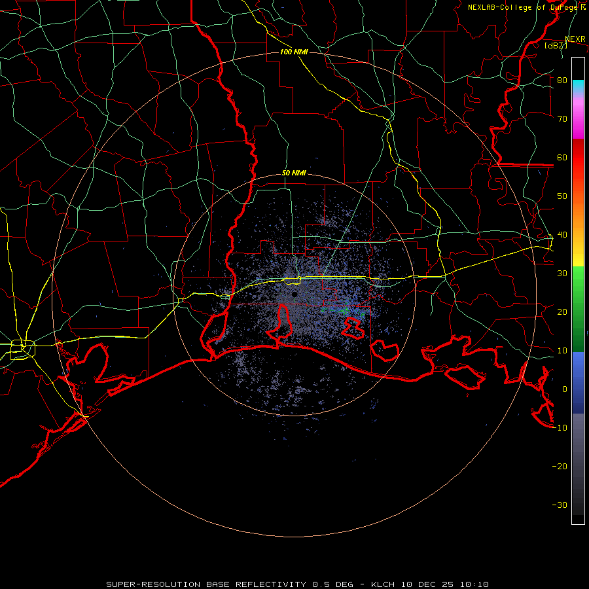Click the "NEXR" label above the color scale

click(575, 39)
